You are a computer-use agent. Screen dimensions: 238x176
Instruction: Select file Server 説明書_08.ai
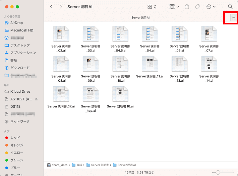pos(61,69)
